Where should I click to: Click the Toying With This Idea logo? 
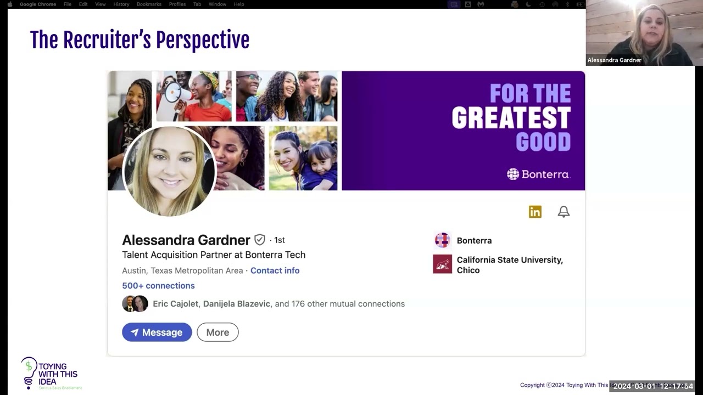pos(51,374)
